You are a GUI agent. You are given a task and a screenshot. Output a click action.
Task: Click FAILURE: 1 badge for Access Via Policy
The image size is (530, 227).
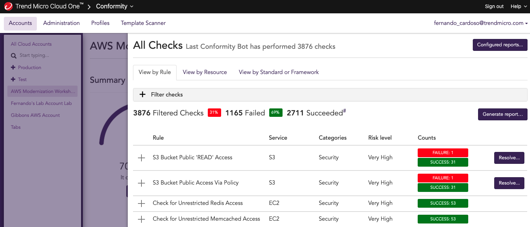(x=443, y=178)
